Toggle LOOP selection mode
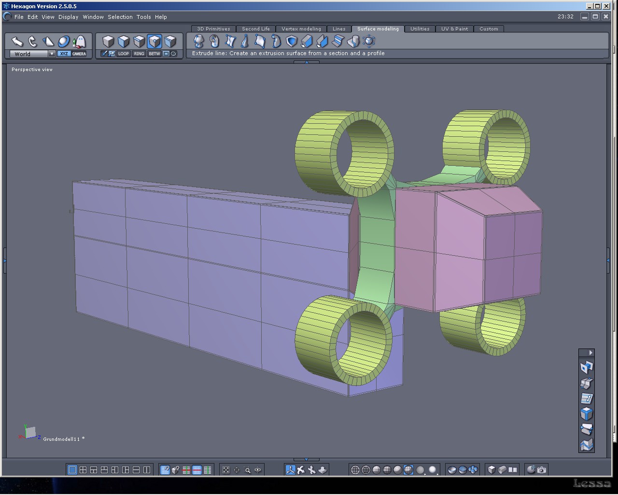Viewport: 618px width, 495px height. click(124, 54)
